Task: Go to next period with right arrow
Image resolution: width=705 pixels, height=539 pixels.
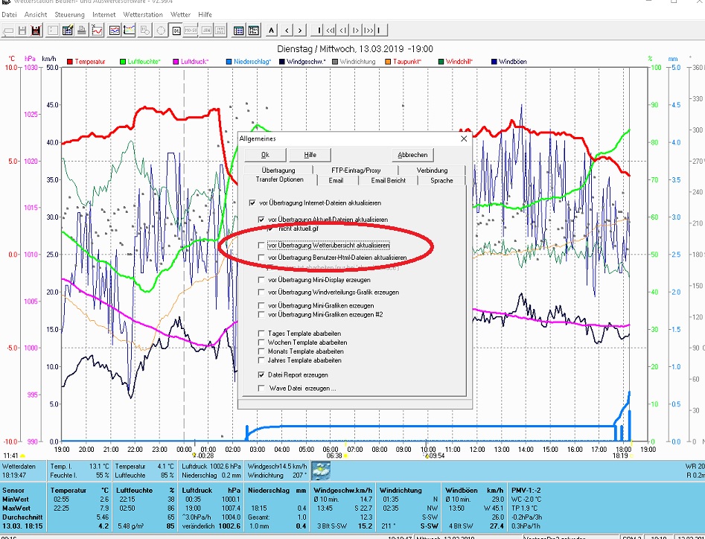Action: (301, 31)
